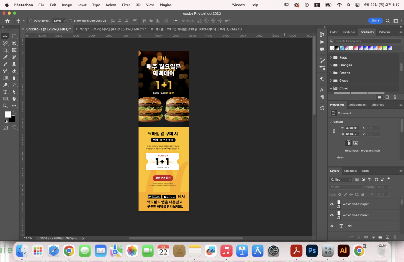Enable the Auto-Select checkbox
404x262 pixels.
coord(31,20)
